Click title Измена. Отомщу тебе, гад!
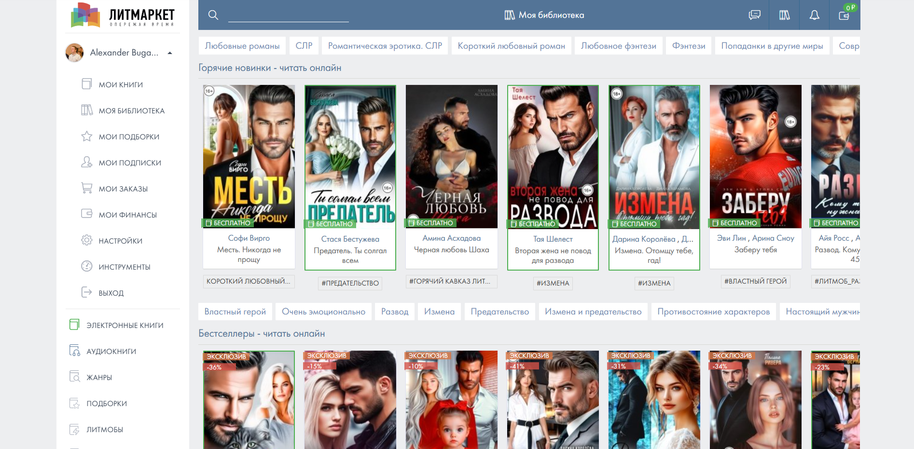 click(654, 256)
